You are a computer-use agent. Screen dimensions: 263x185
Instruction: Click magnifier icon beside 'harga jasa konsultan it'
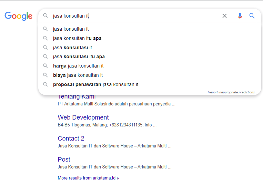click(x=45, y=66)
